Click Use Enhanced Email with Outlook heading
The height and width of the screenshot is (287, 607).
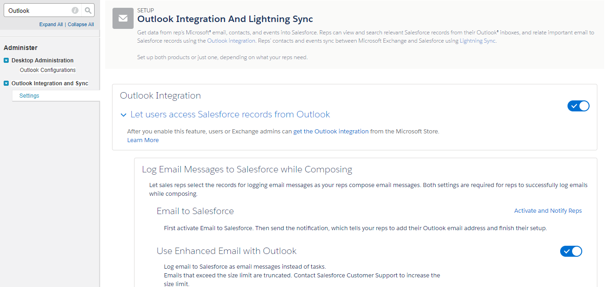pos(226,251)
